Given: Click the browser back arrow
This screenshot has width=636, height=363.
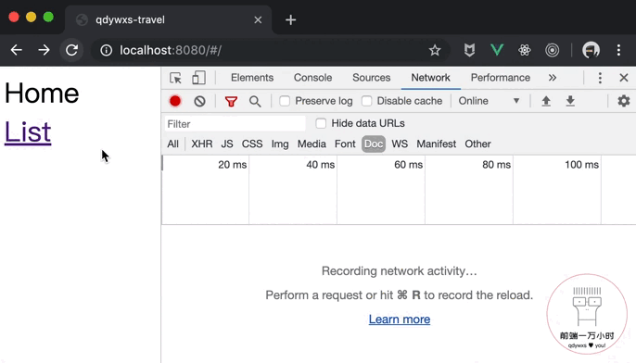Looking at the screenshot, I should [x=17, y=50].
